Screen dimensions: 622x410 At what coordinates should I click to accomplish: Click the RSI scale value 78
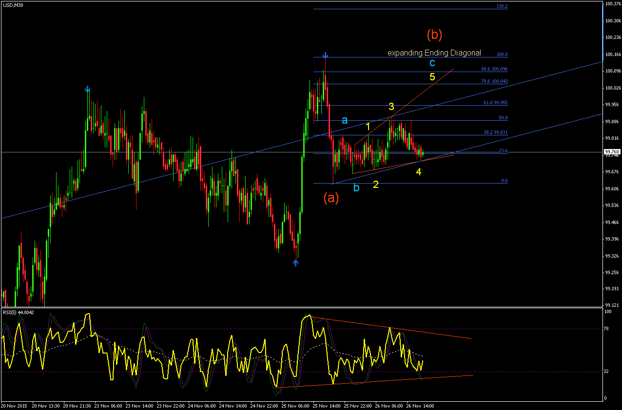607,329
